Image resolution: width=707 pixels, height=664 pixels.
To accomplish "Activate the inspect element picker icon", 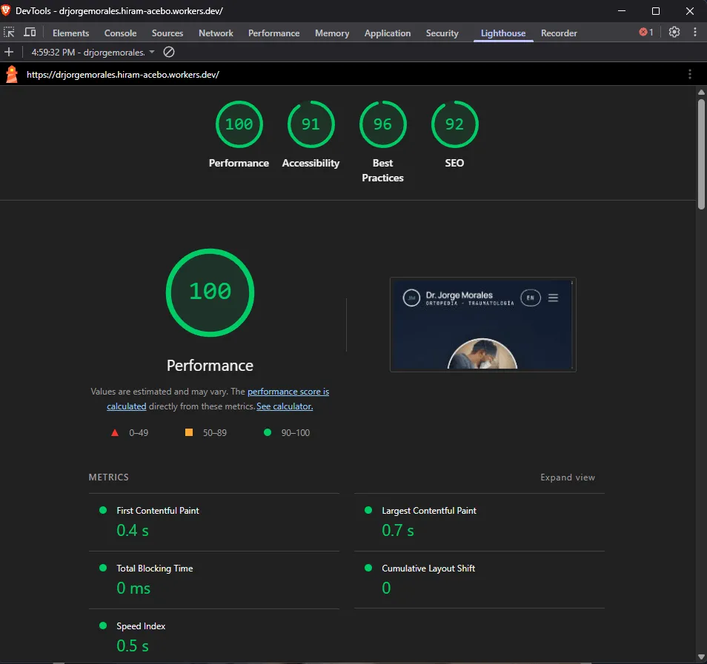I will click(x=9, y=33).
